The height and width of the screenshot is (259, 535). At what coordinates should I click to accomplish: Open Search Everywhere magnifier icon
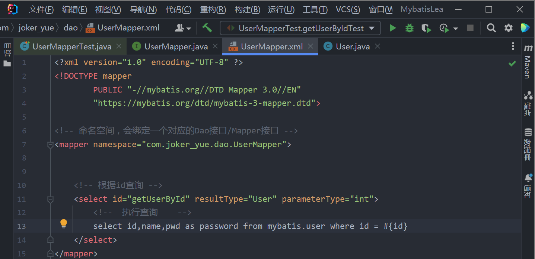click(x=491, y=28)
